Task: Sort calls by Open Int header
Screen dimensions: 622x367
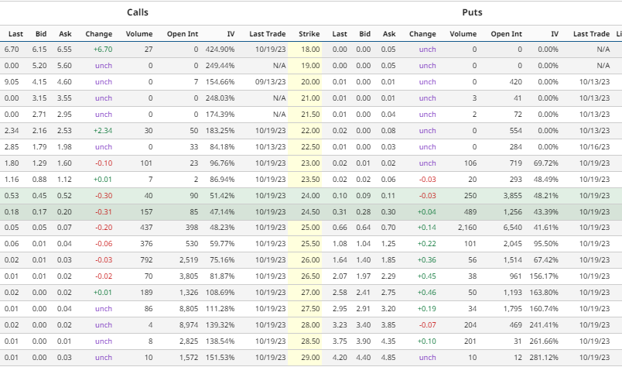Action: tap(182, 34)
